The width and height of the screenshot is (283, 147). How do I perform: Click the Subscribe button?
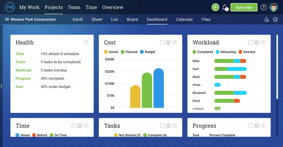pyautogui.click(x=244, y=7)
